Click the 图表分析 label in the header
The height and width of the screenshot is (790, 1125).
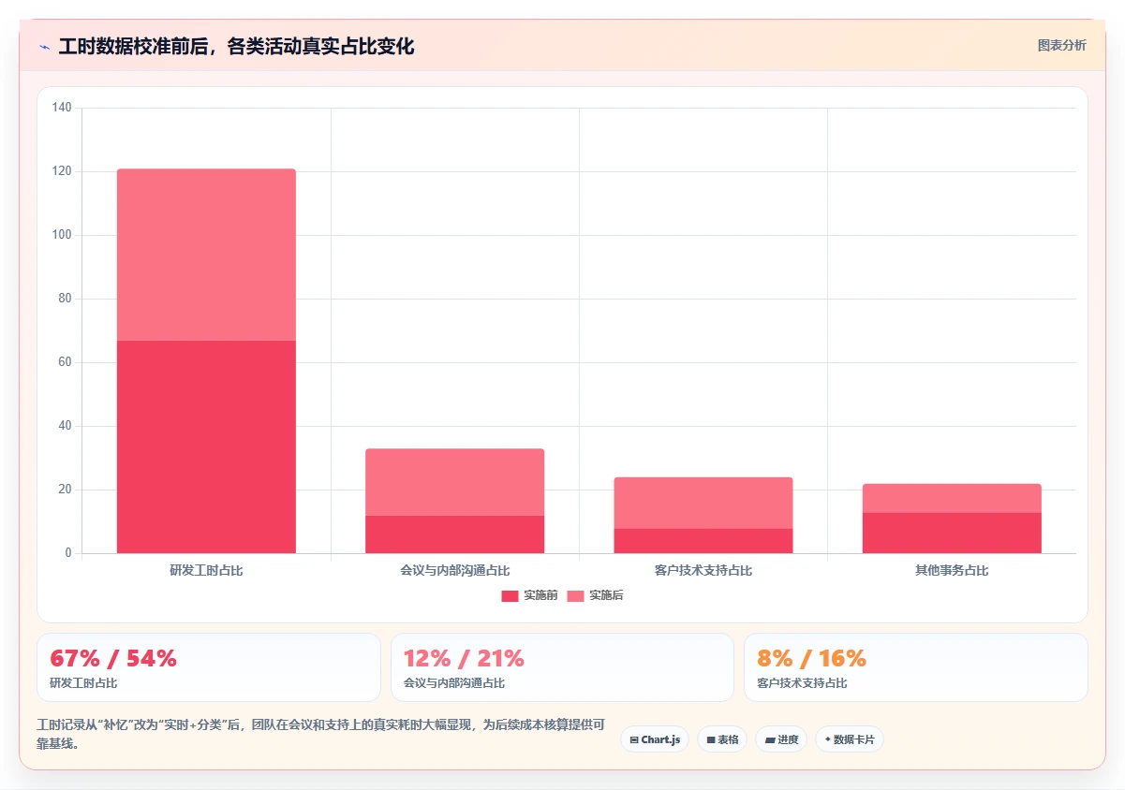click(1061, 45)
